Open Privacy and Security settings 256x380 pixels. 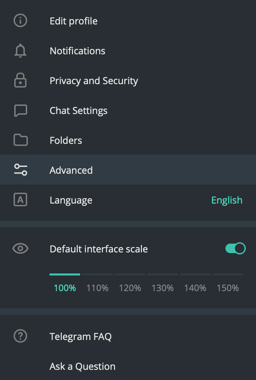94,81
